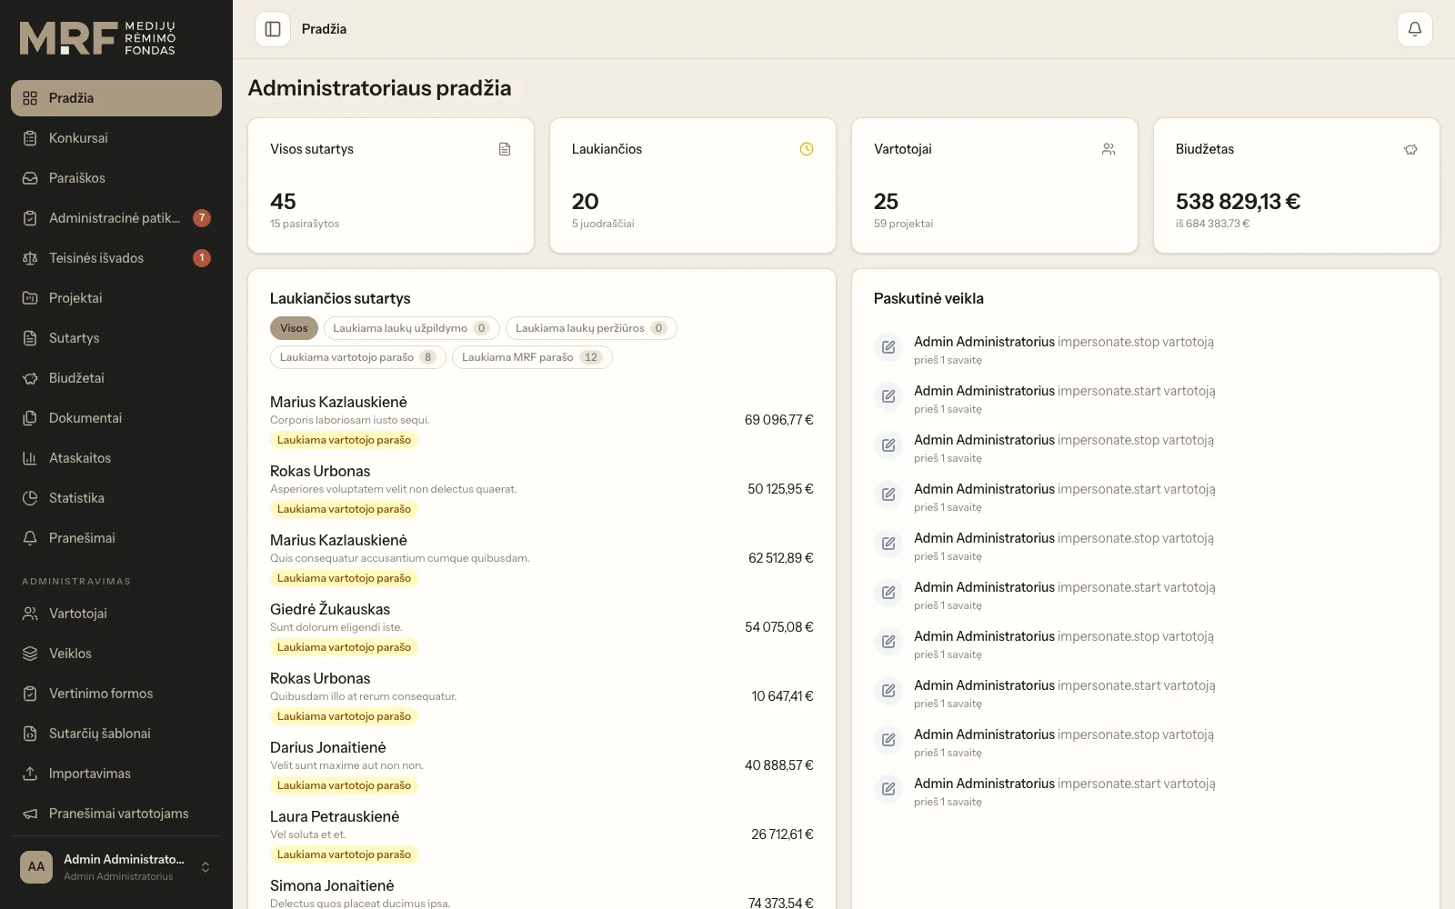
Task: Click the MRF Medijų rėmimo fondas logo
Action: pos(98,39)
